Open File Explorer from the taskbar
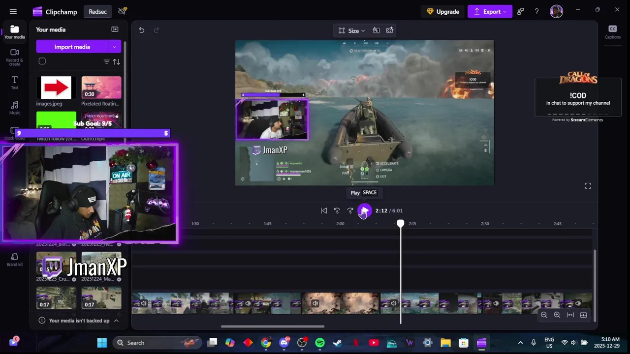Viewport: 630px width, 354px height. (445, 343)
